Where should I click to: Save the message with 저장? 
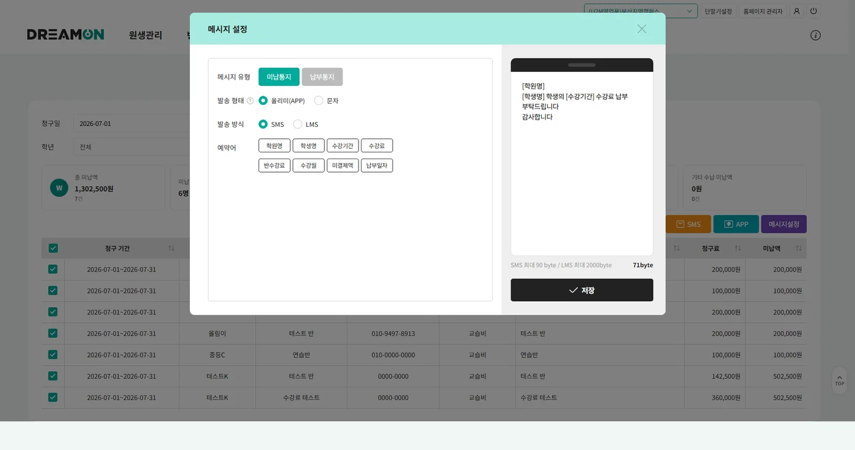pos(582,290)
